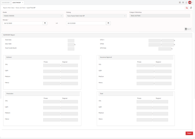Click the Insurance Approval panel header
Image resolution: width=195 pixels, height=139 pixels.
tap(136, 57)
